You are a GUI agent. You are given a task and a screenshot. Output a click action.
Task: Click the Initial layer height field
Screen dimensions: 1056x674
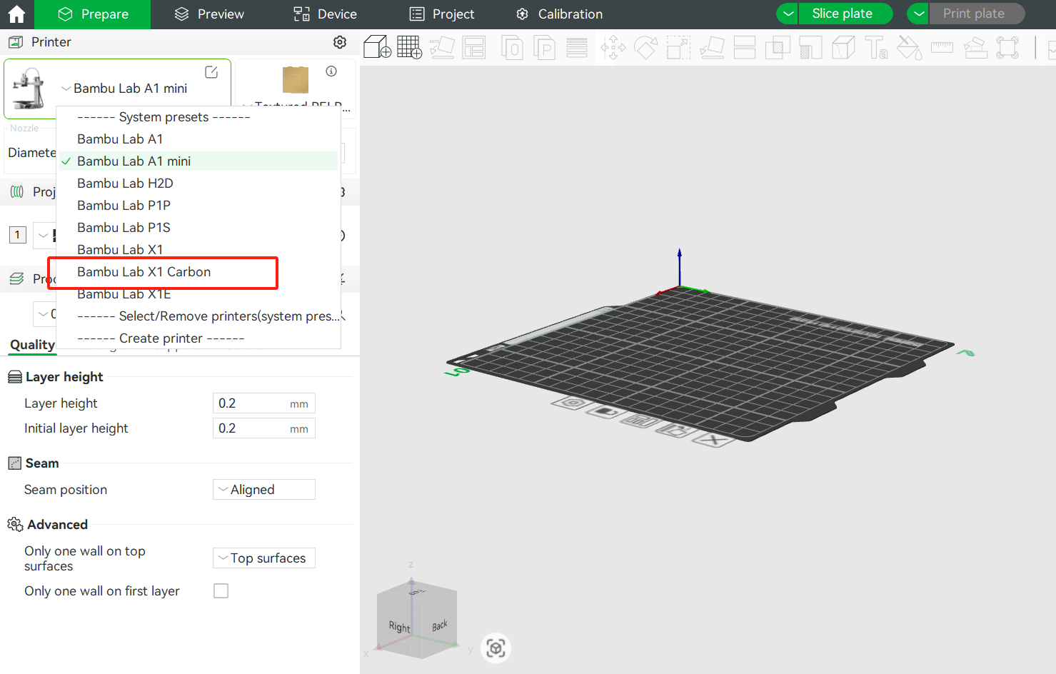pyautogui.click(x=251, y=428)
